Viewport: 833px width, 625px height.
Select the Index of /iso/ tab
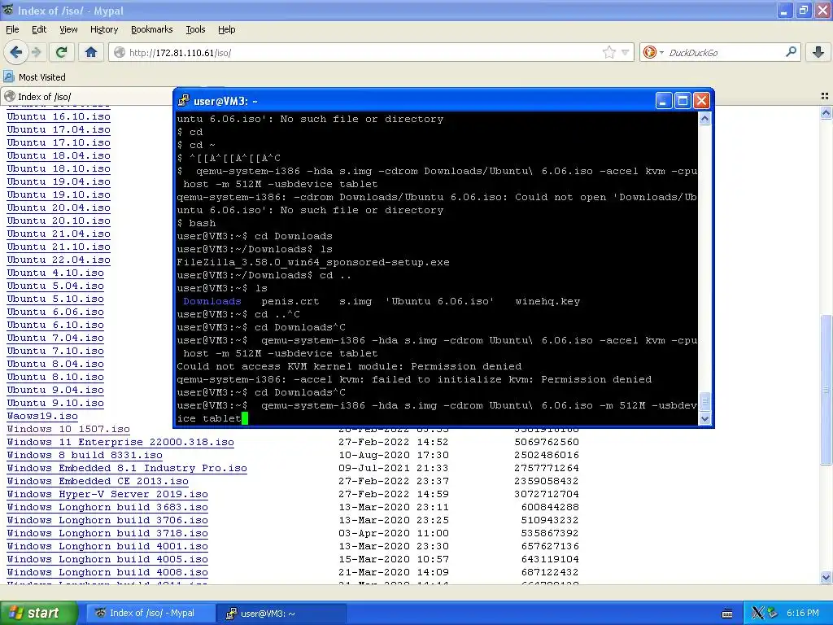88,96
